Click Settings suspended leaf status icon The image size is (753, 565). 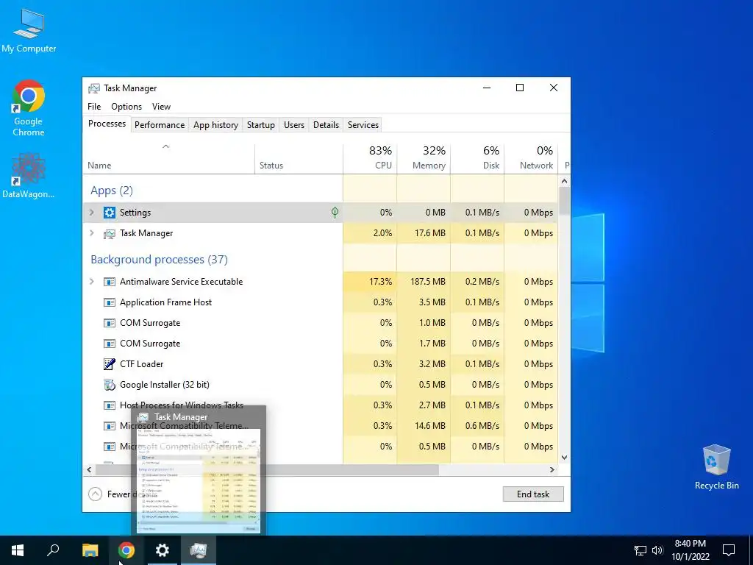[x=335, y=213]
